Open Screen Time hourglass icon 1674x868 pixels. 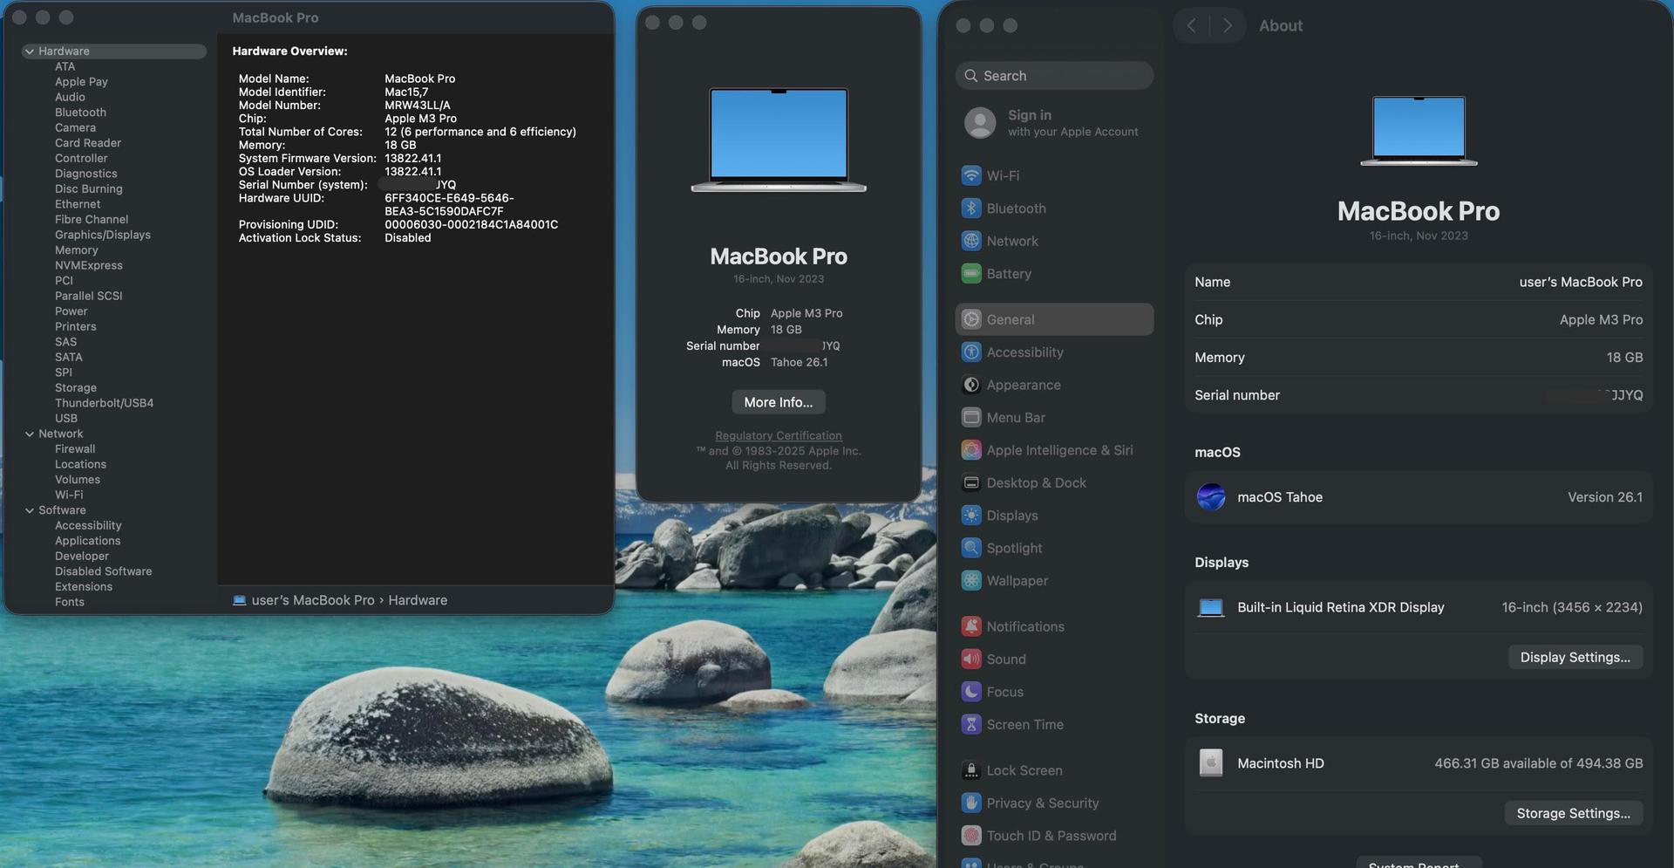coord(970,725)
